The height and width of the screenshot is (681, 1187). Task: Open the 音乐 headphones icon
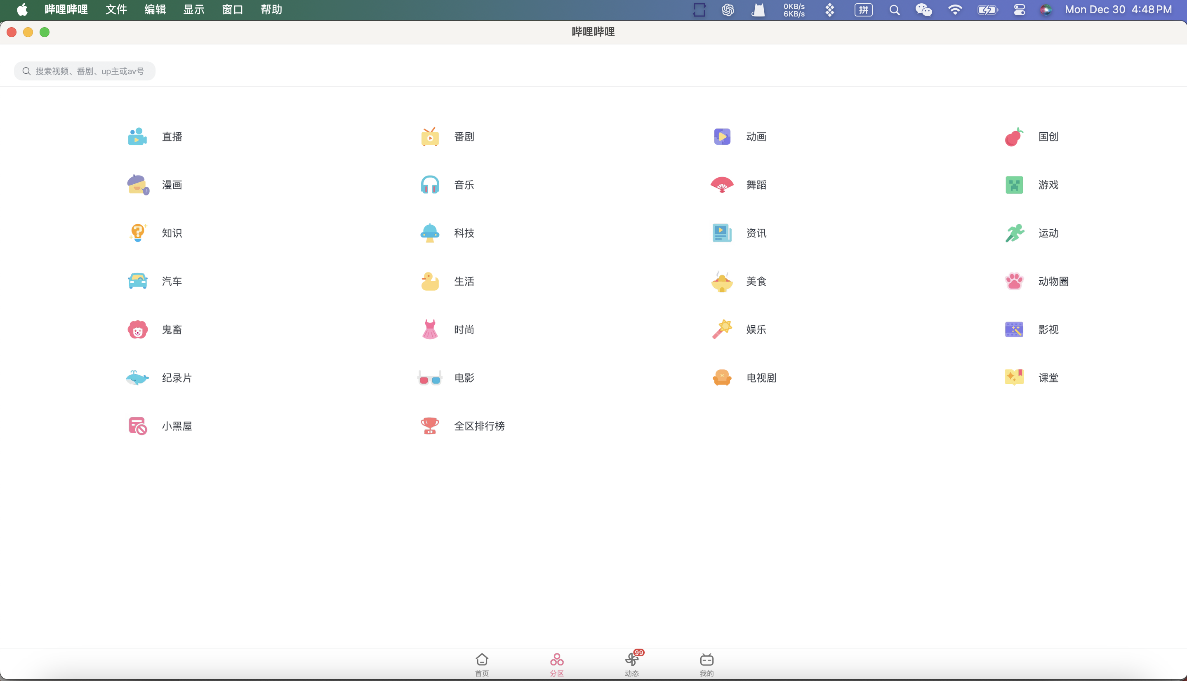point(429,185)
